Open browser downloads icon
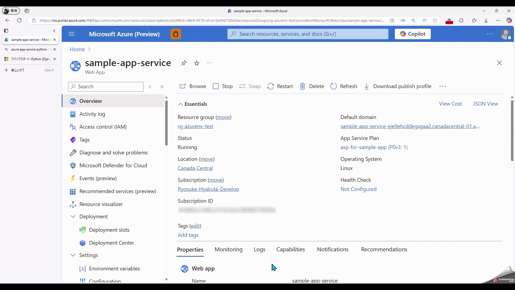Screen dimensions: 515x290 click(486, 20)
